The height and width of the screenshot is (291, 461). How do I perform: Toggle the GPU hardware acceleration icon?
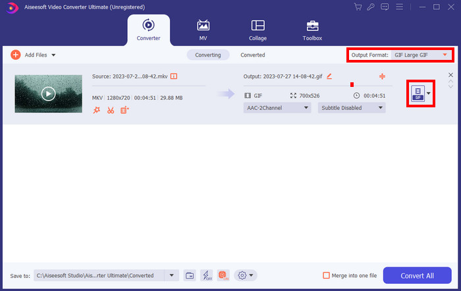[x=223, y=276]
